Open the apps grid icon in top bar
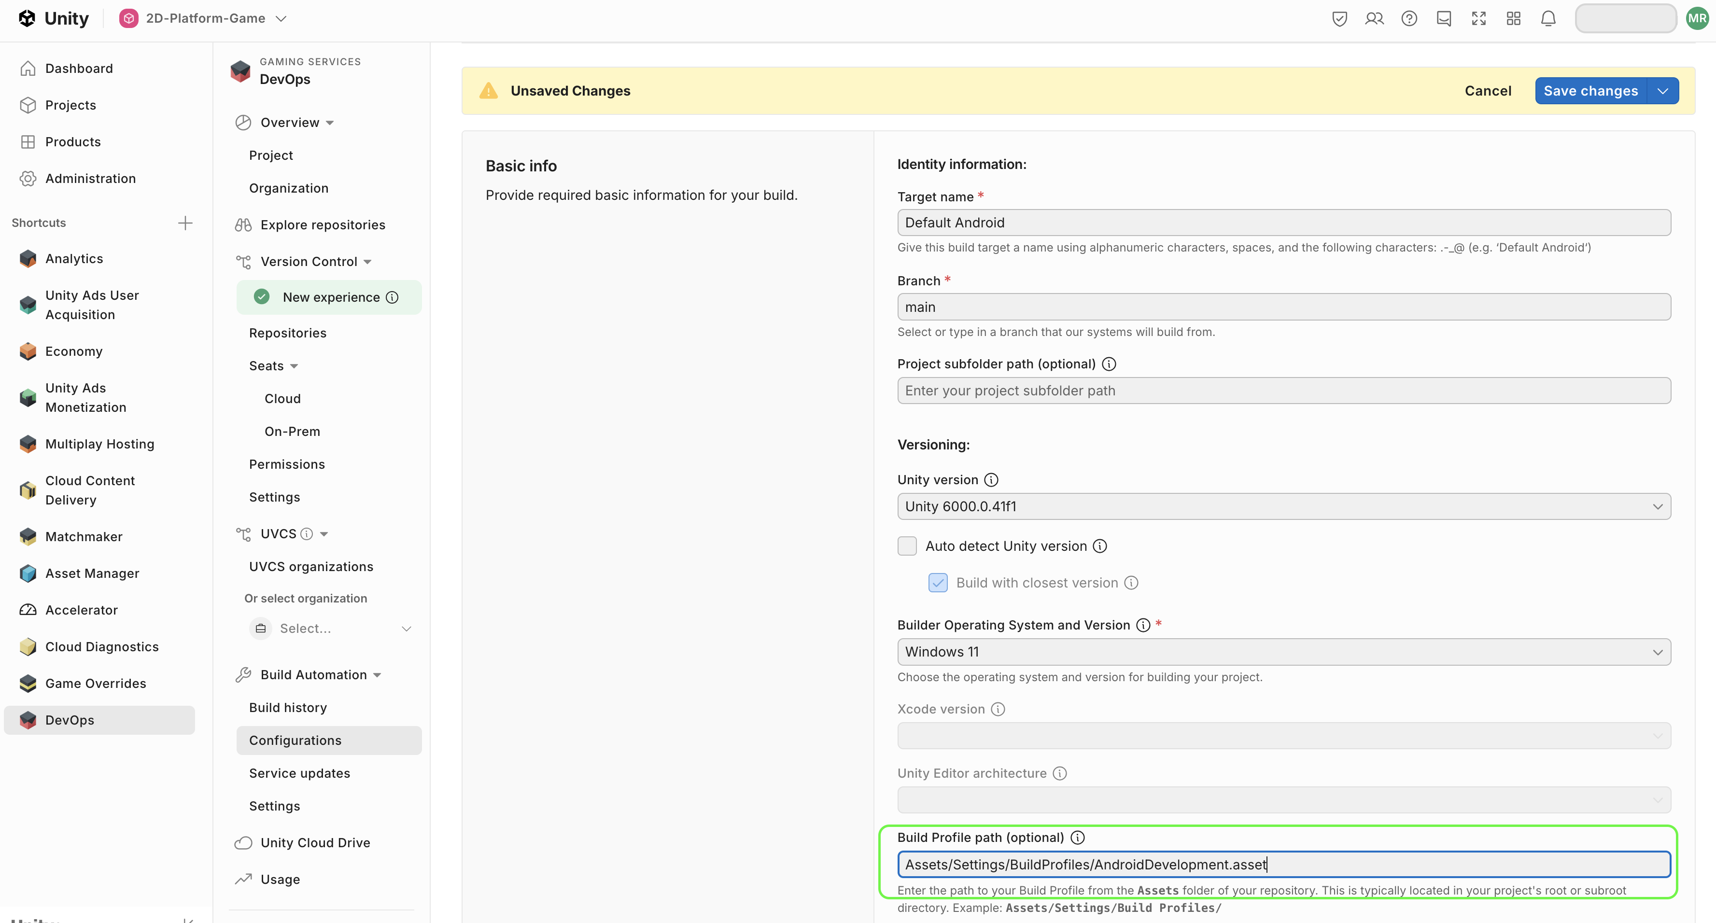 [x=1514, y=19]
